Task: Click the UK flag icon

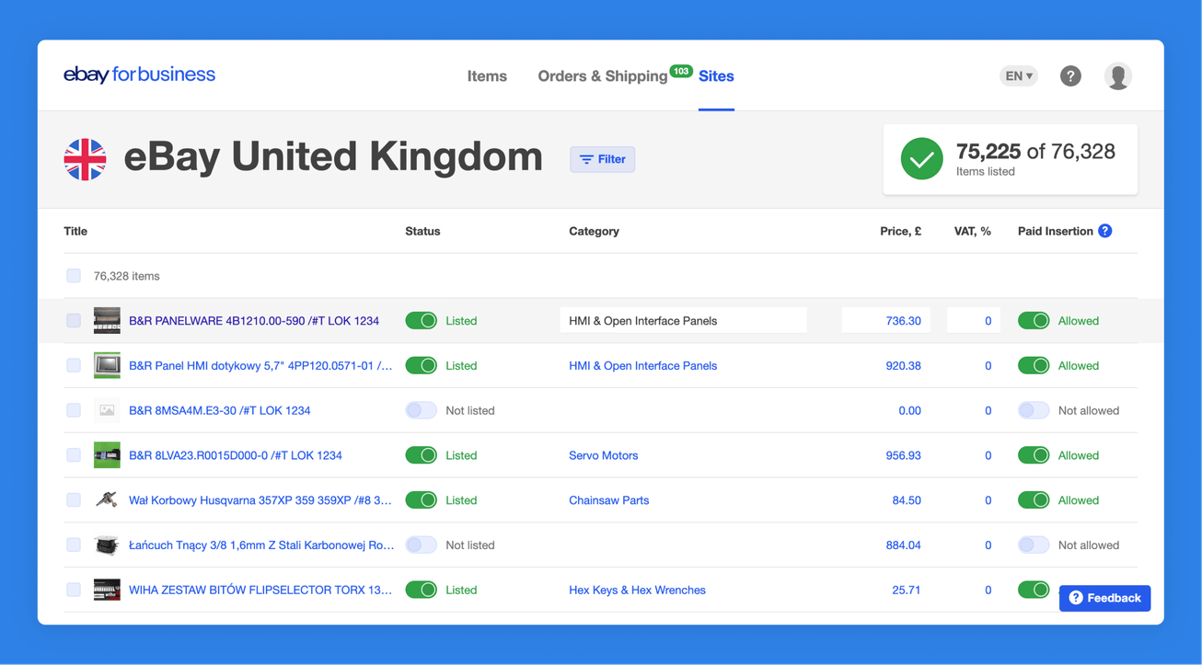Action: (85, 159)
